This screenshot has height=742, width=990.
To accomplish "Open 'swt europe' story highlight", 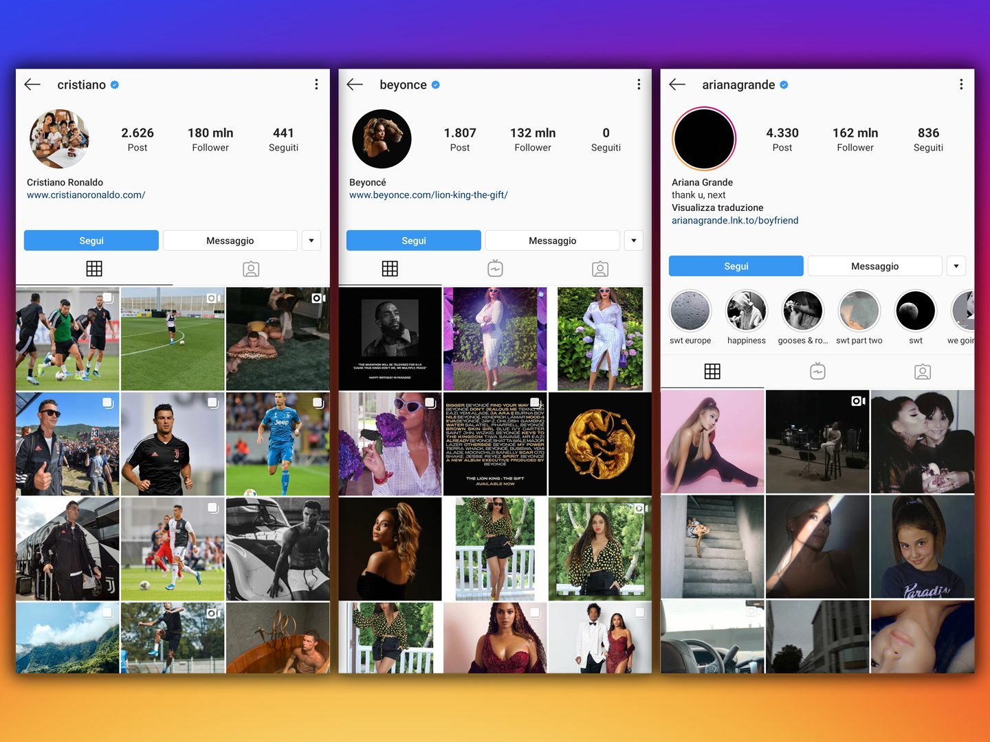I will [x=690, y=311].
